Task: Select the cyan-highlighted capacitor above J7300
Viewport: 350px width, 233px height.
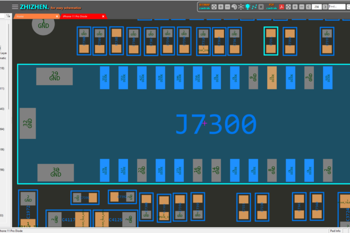Action: pos(271,41)
